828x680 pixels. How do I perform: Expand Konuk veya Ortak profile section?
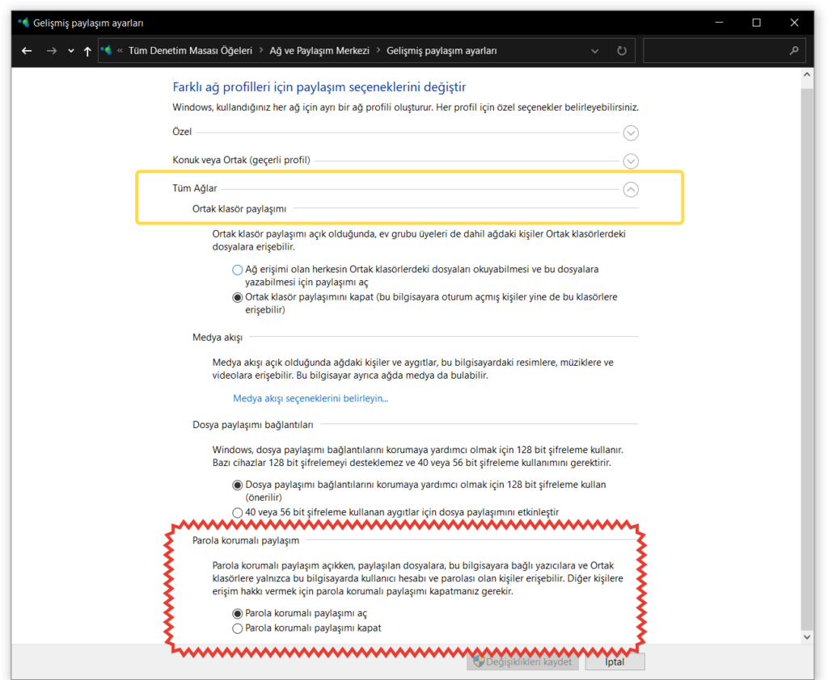[631, 161]
